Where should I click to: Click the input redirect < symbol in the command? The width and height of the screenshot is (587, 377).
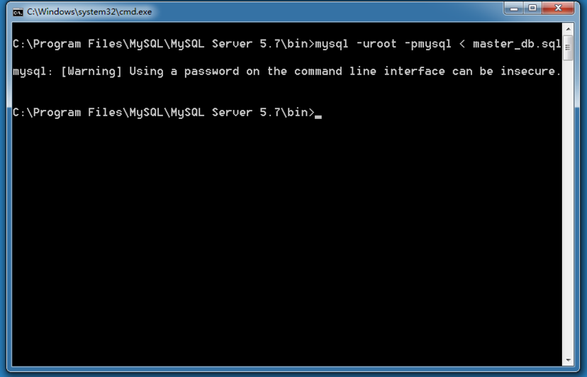pyautogui.click(x=462, y=44)
